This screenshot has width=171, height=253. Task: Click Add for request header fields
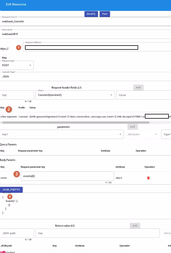click(138, 87)
